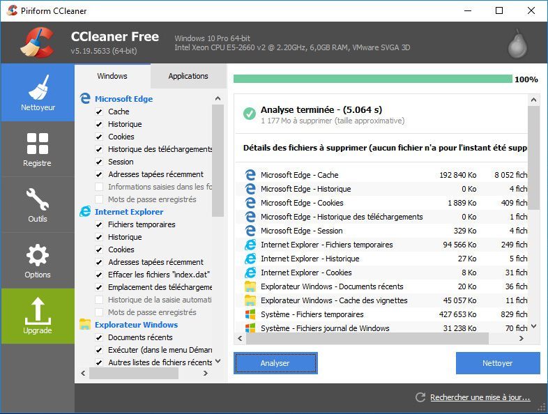Image resolution: width=548 pixels, height=414 pixels.
Task: Select the Windows tab
Action: 112,76
